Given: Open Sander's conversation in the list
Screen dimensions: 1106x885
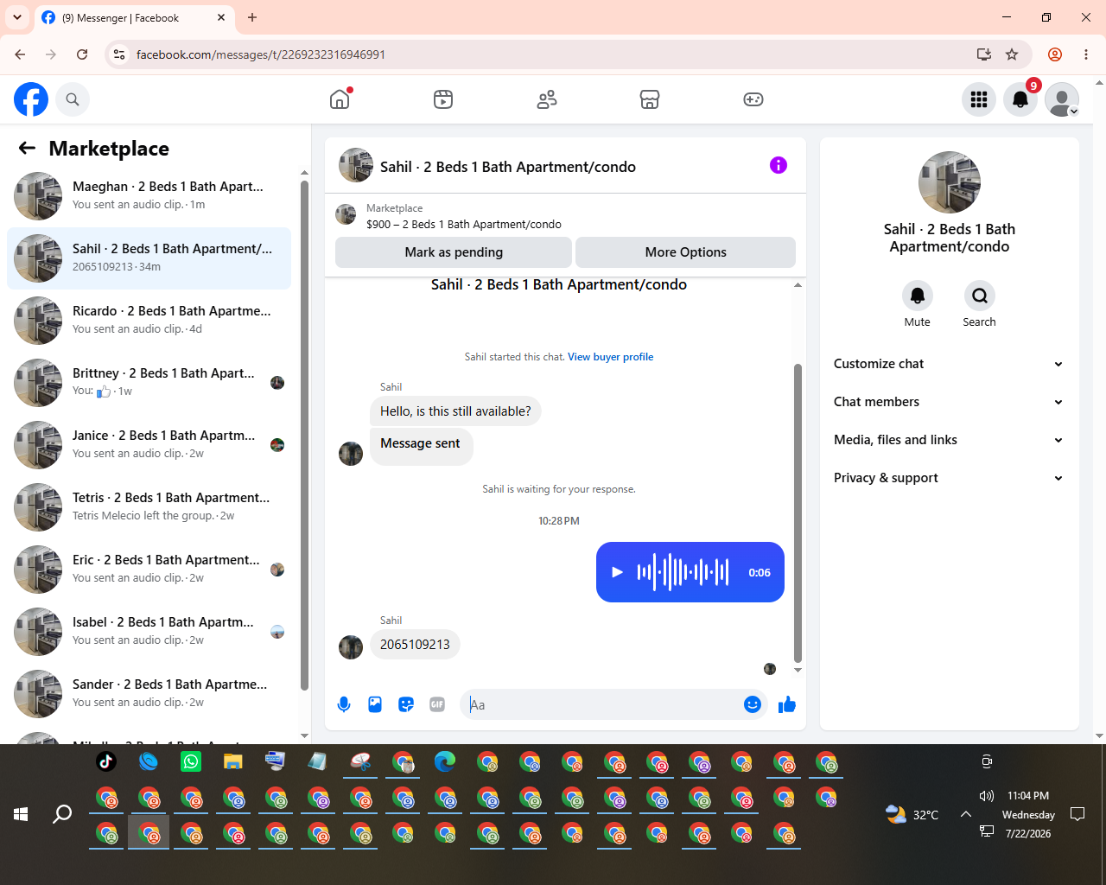Looking at the screenshot, I should 149,694.
